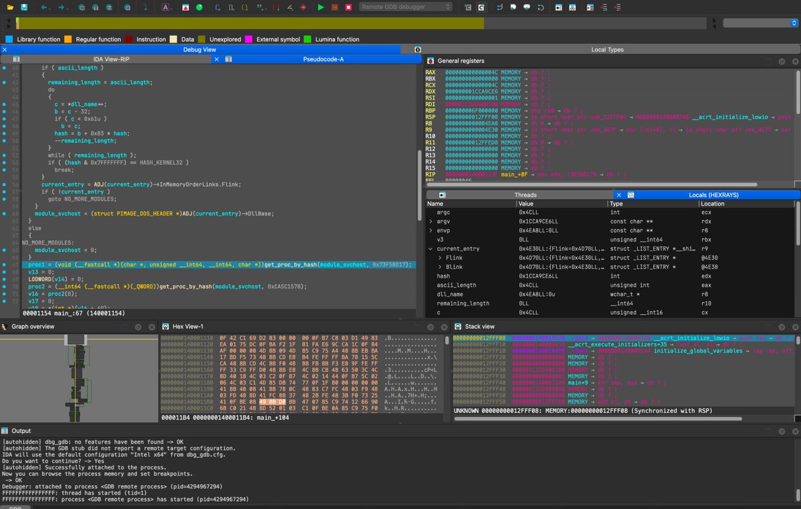Jump back with left arrow icon

[43, 7]
